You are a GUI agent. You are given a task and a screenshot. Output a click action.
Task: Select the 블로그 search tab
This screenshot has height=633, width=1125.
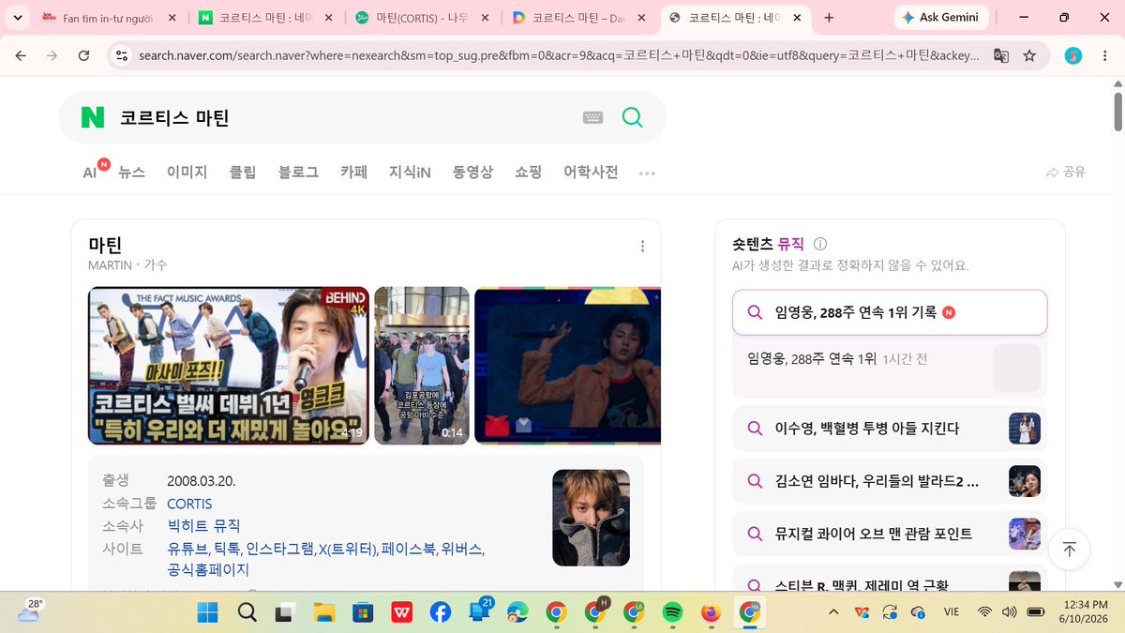click(298, 172)
